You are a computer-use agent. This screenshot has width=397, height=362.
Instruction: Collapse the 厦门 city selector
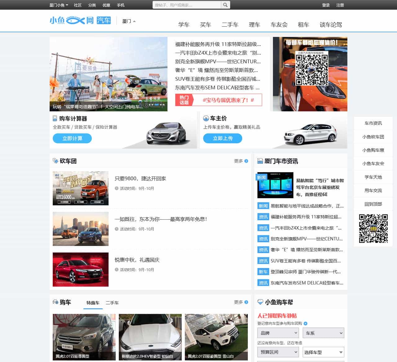128,21
